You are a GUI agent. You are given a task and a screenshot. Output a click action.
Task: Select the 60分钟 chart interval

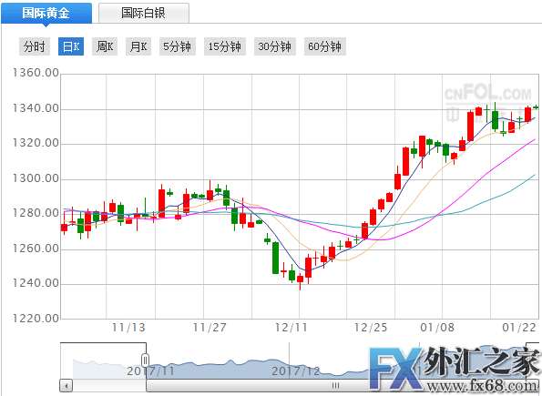click(x=325, y=46)
